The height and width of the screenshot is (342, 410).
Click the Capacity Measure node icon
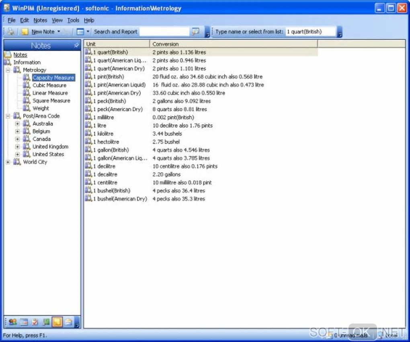(x=27, y=77)
